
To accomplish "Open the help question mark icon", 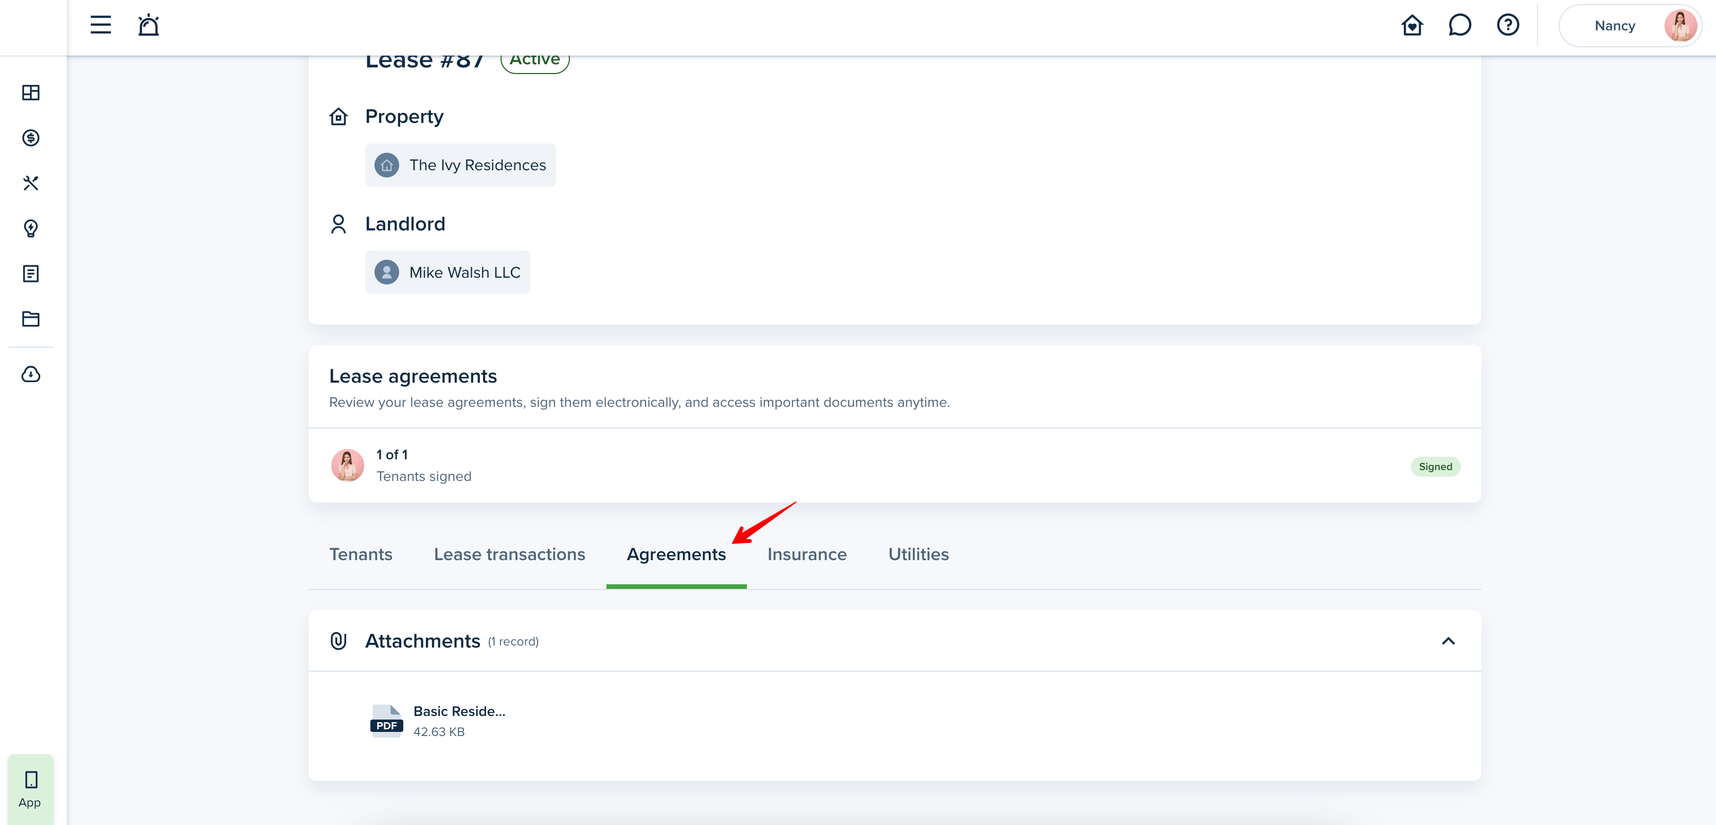I will coord(1508,25).
